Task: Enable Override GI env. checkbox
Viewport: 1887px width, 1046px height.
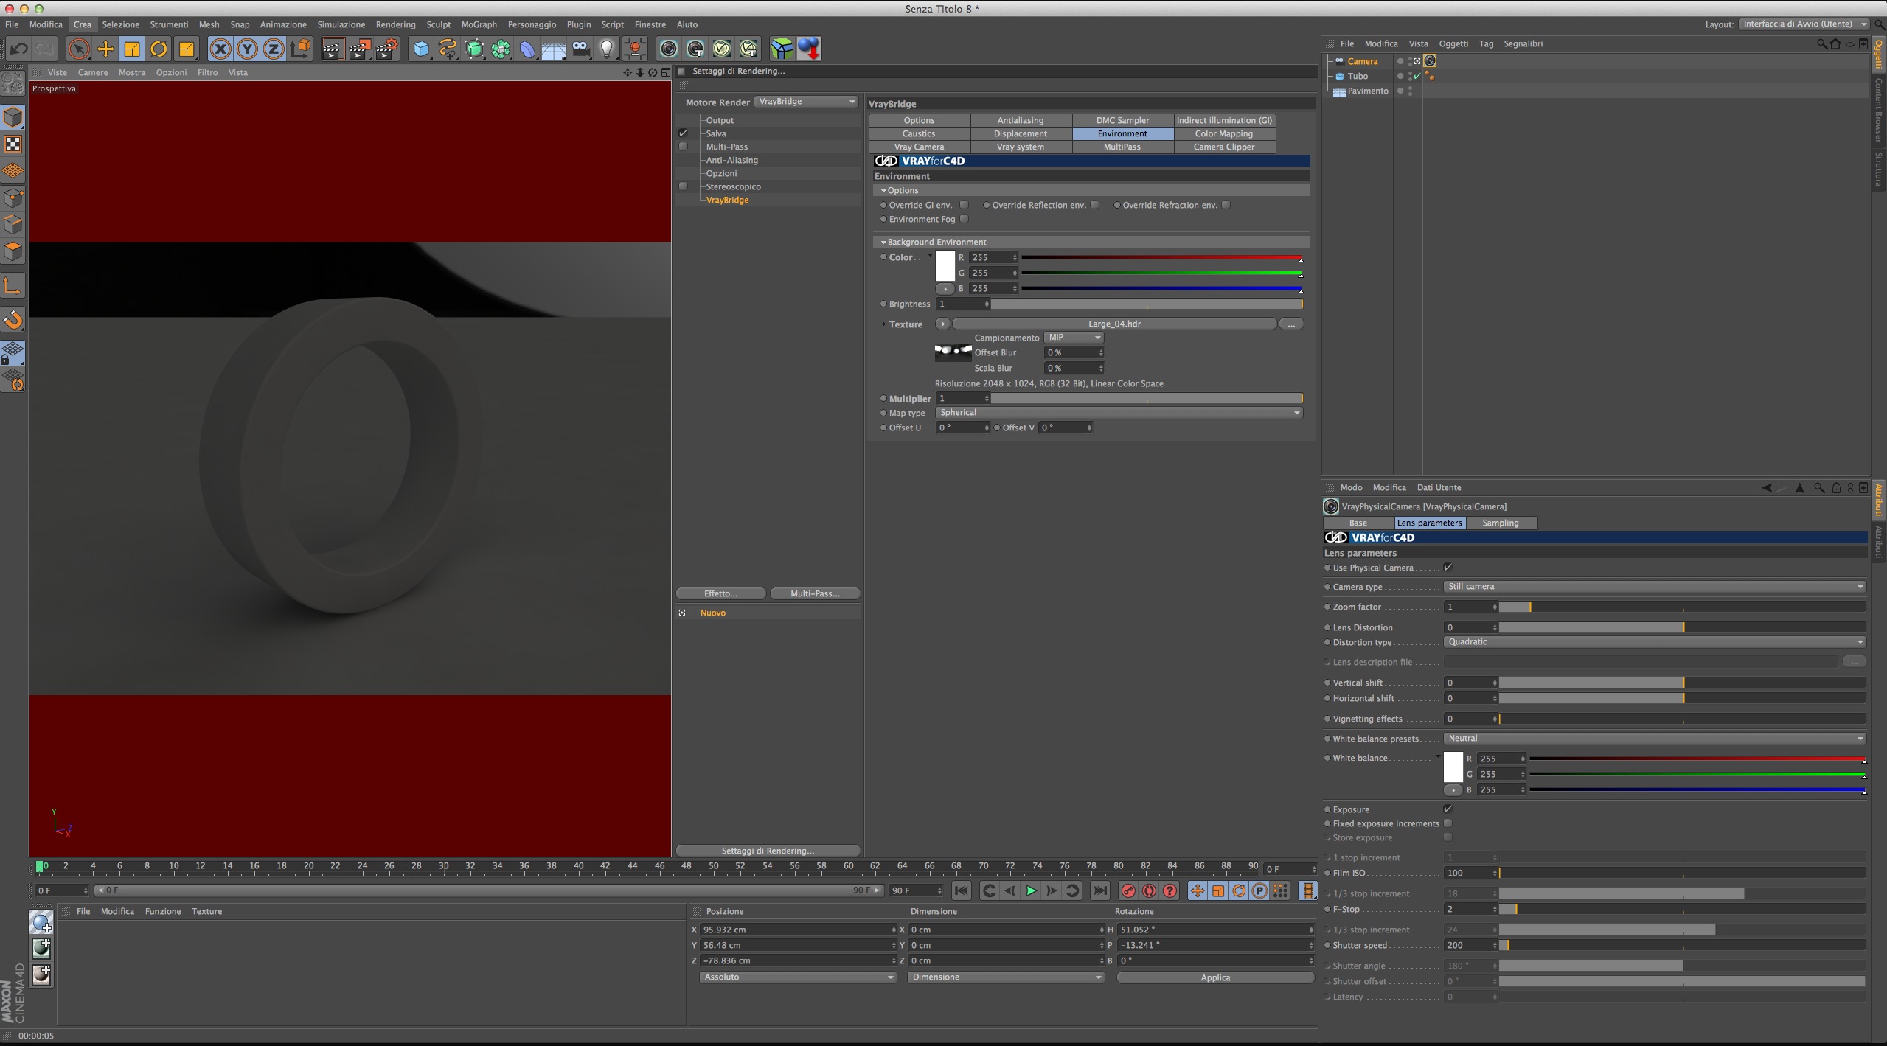Action: tap(964, 205)
